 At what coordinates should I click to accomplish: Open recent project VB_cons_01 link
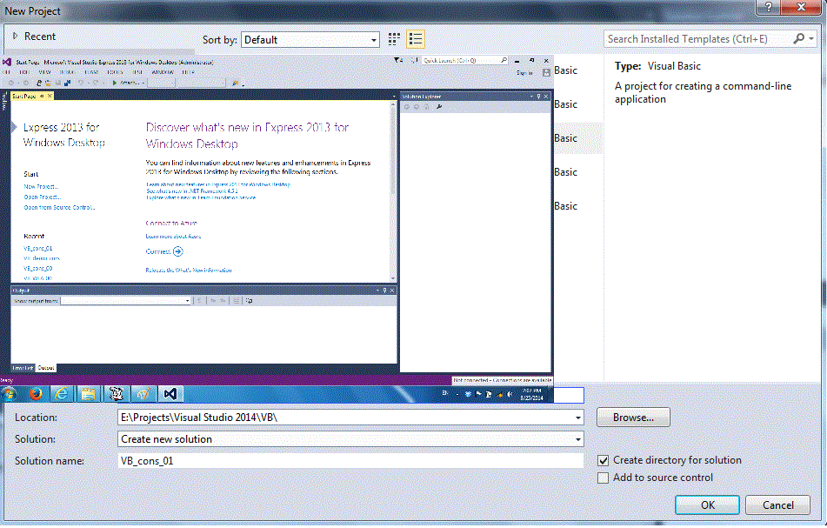pyautogui.click(x=38, y=249)
